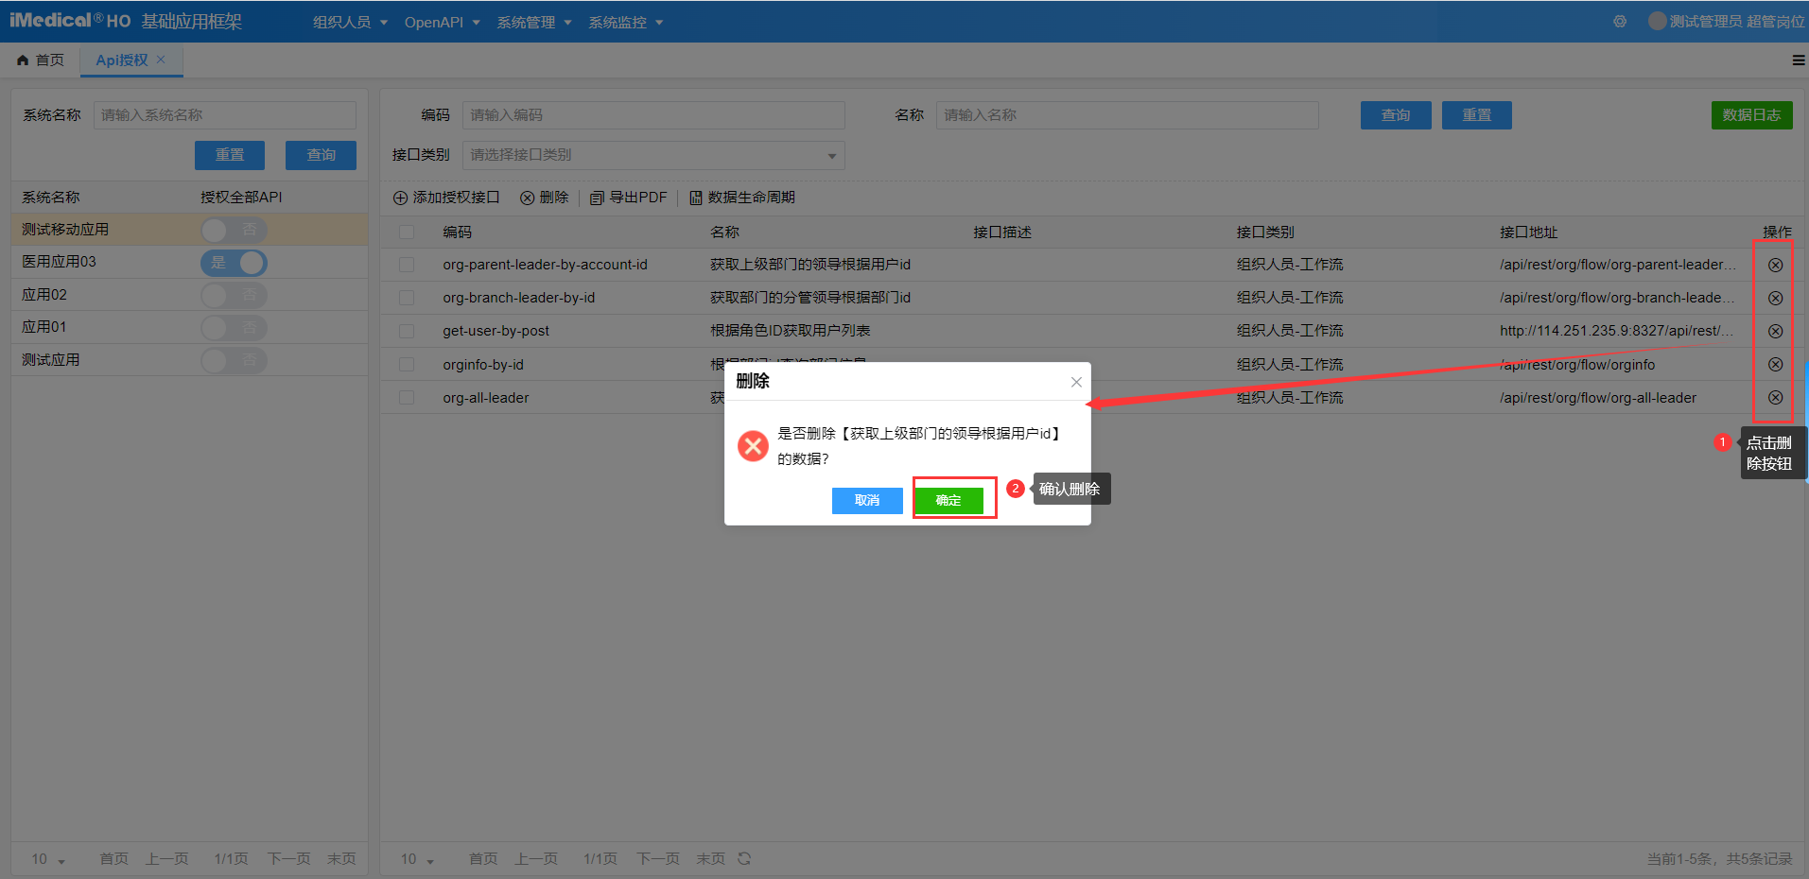The width and height of the screenshot is (1809, 879).
Task: Click the settings gear icon in header
Action: pyautogui.click(x=1620, y=21)
